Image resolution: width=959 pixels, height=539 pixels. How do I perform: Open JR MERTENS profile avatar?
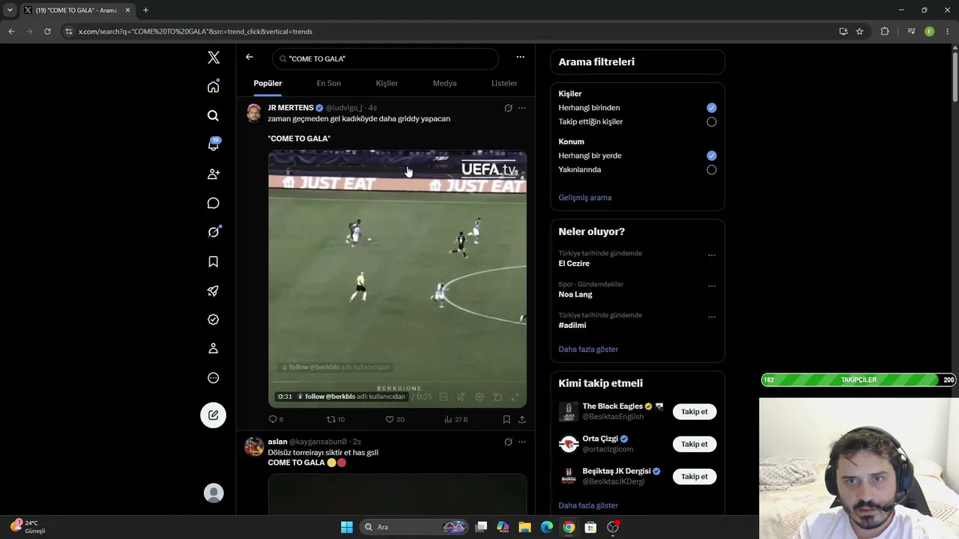click(254, 113)
